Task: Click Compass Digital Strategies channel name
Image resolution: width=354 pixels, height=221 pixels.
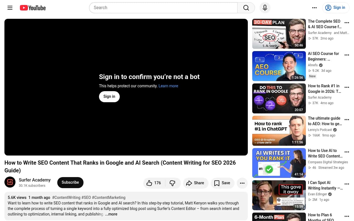Action: [x=328, y=162]
